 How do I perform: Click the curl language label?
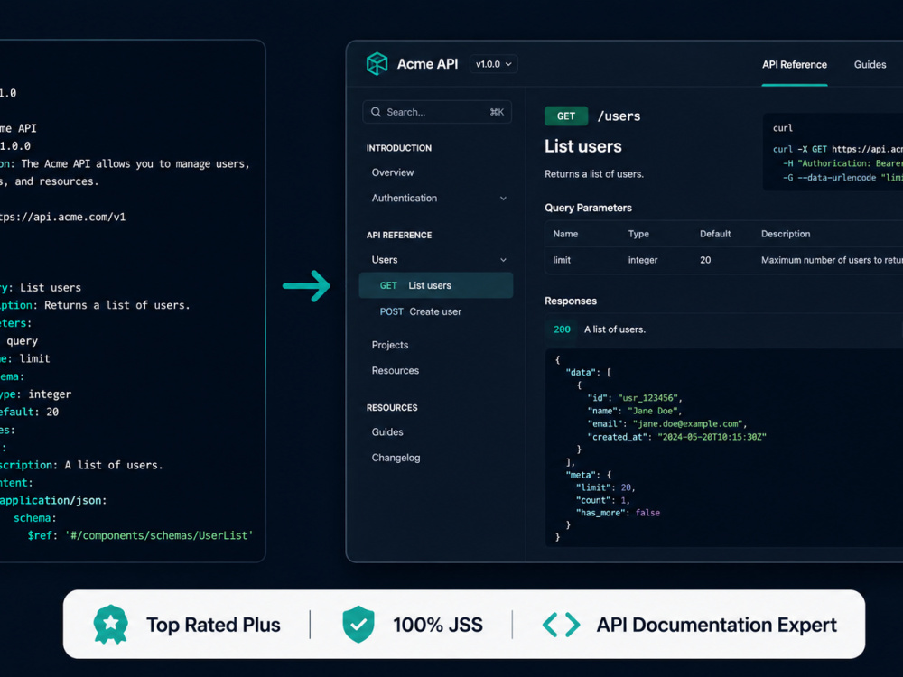pos(783,128)
